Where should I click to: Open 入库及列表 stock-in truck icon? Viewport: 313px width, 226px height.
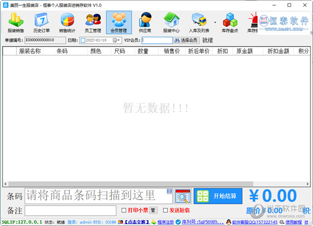(x=199, y=22)
